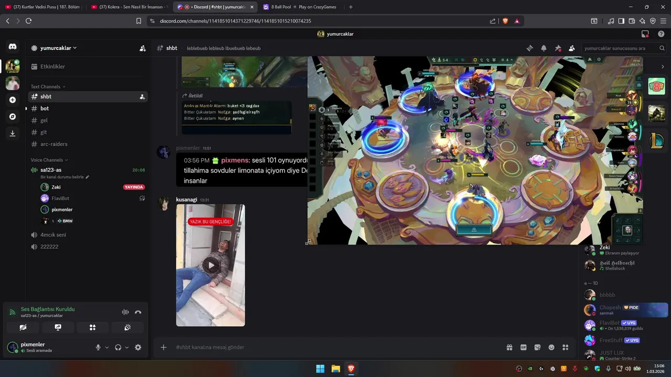Screen dimensions: 671x377
Task: Open the GIF picker
Action: pyautogui.click(x=523, y=347)
